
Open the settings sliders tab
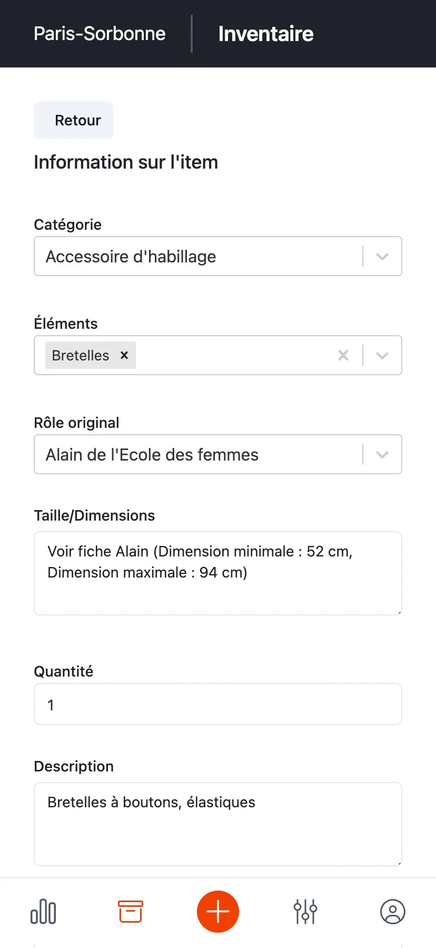[x=305, y=912]
